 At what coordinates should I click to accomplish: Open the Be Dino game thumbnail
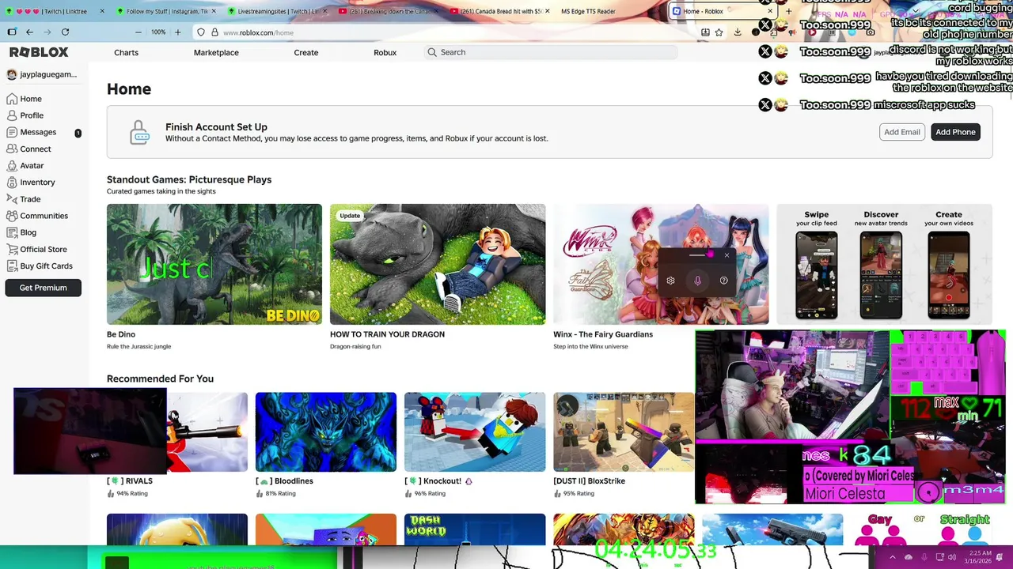[x=214, y=264]
